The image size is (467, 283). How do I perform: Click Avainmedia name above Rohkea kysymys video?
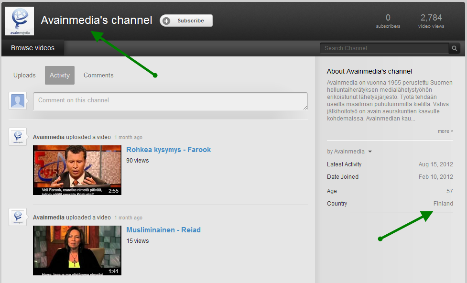(49, 137)
